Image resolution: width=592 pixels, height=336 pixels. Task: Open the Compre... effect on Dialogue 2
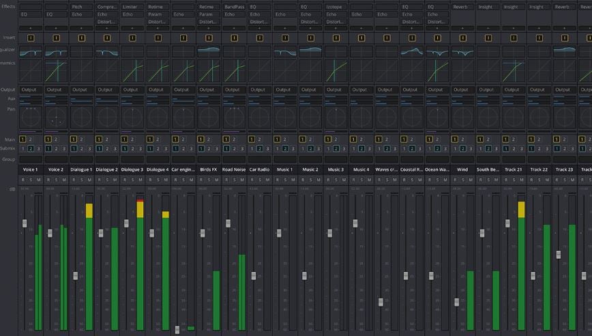tap(107, 7)
